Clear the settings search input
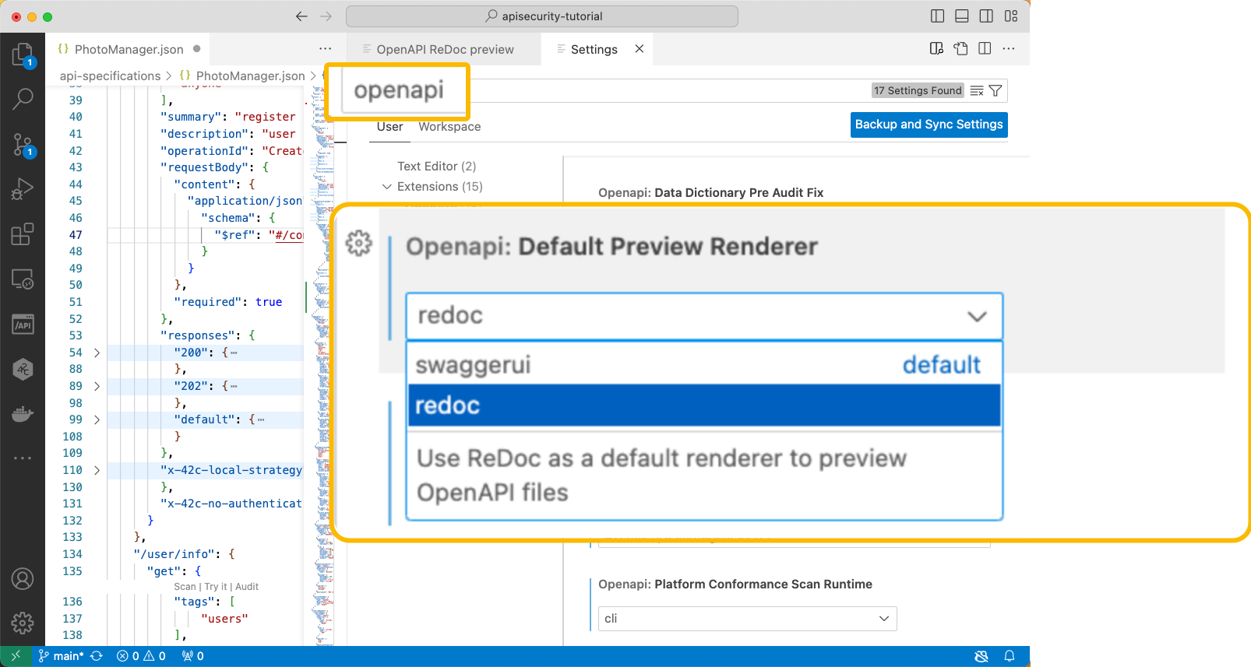 click(x=977, y=91)
